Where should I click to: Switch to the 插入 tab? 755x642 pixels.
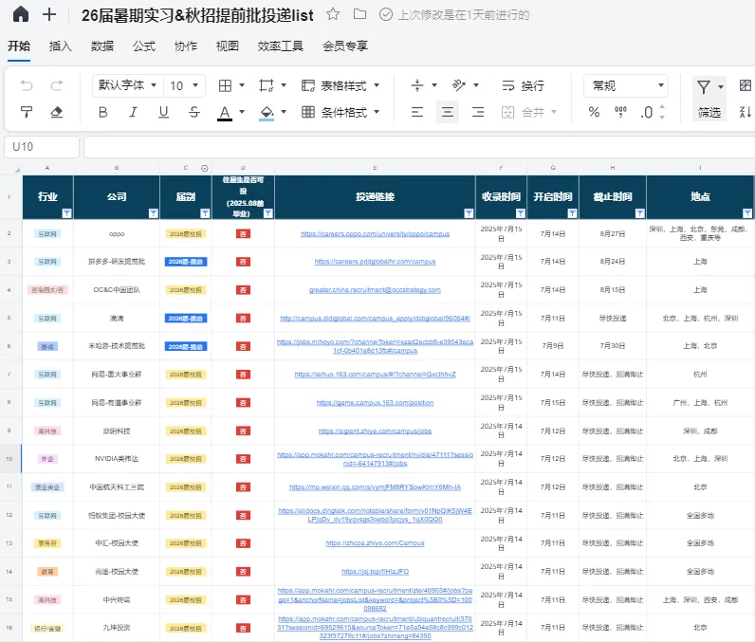tap(61, 46)
